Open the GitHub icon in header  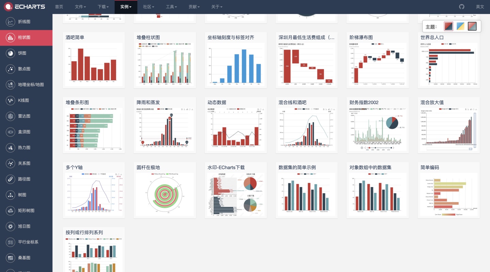pos(461,7)
